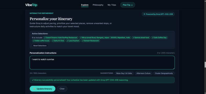
Task: Apply the Relax Day 2 & Cafes suggestion
Action: [x=124, y=73]
